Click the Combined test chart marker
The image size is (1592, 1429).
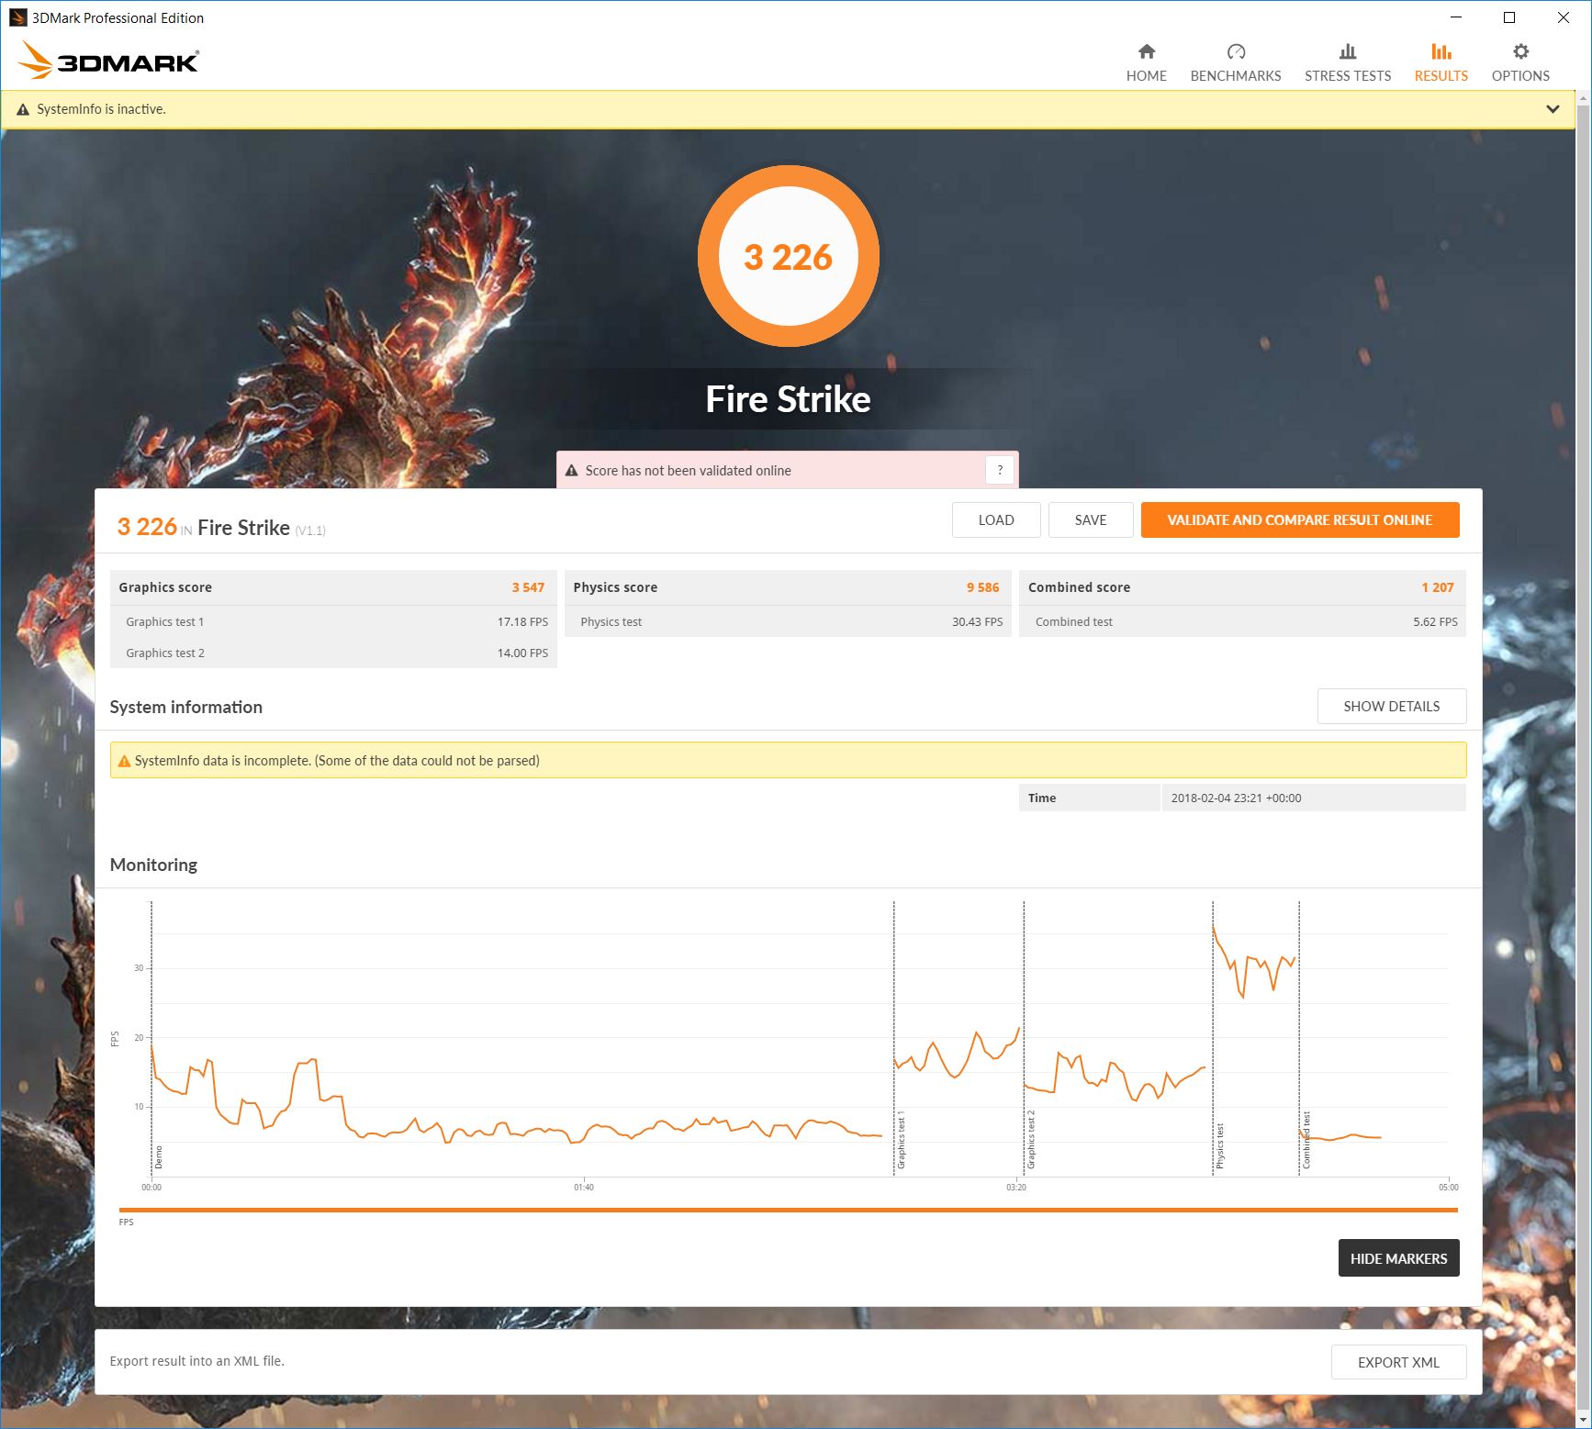tap(1306, 1140)
